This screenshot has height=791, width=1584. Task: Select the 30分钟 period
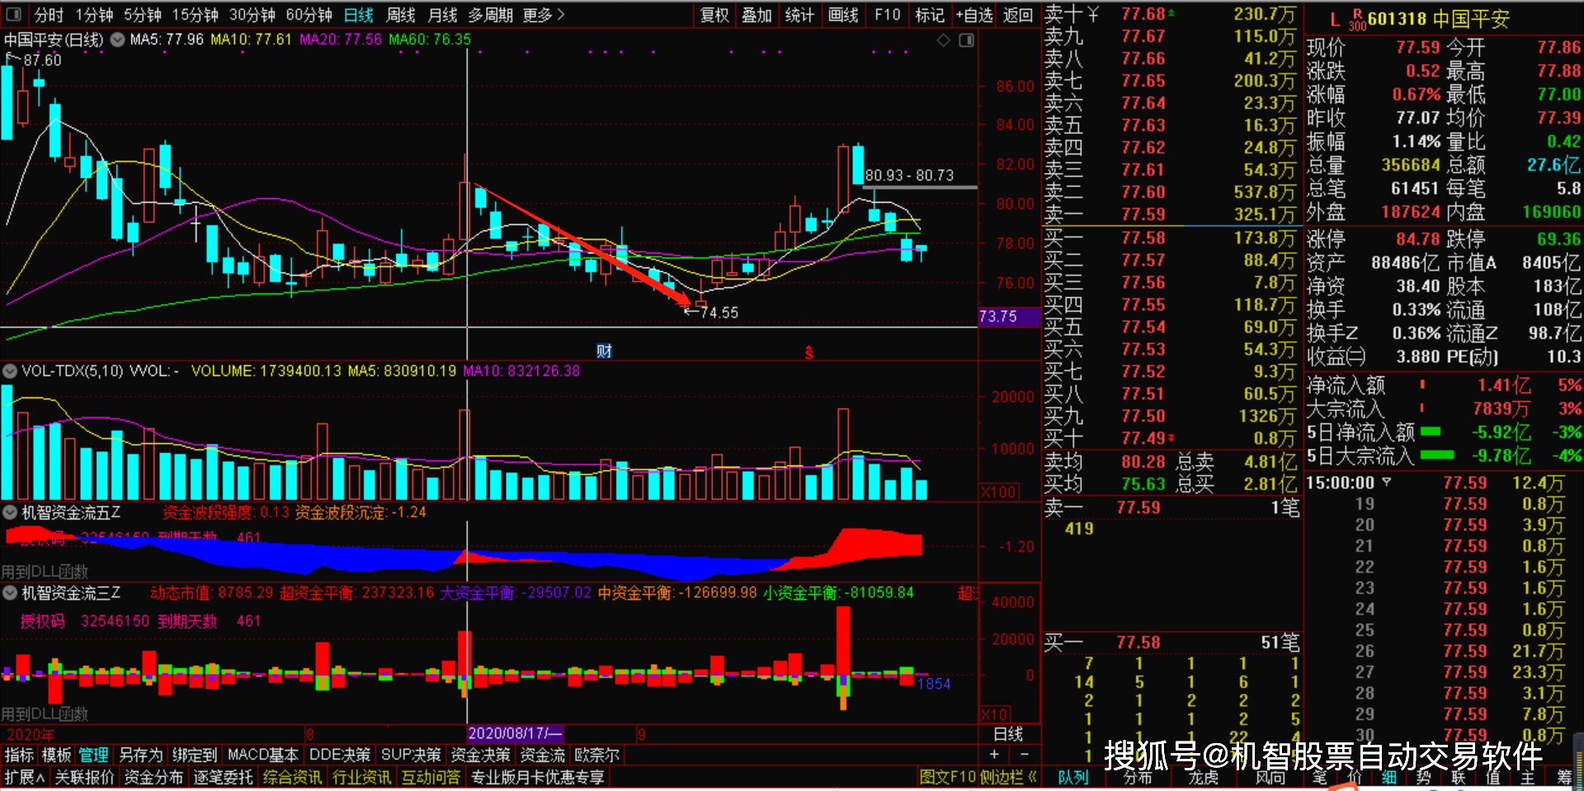pyautogui.click(x=252, y=15)
